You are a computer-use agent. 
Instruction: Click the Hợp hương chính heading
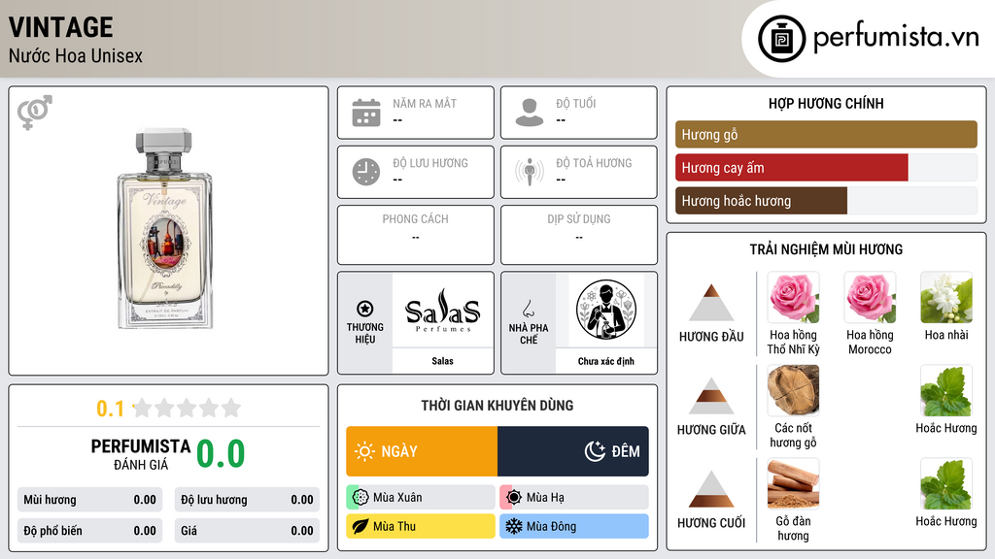[826, 103]
